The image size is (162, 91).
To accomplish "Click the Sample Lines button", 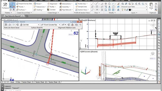I will click(81, 7).
